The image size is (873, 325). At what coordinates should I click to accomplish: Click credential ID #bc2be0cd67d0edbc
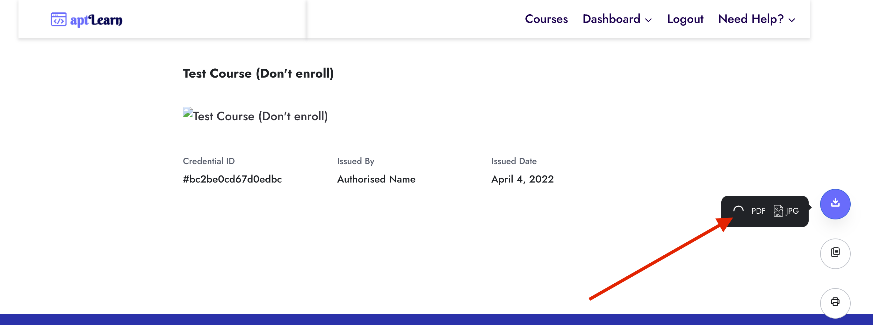232,179
